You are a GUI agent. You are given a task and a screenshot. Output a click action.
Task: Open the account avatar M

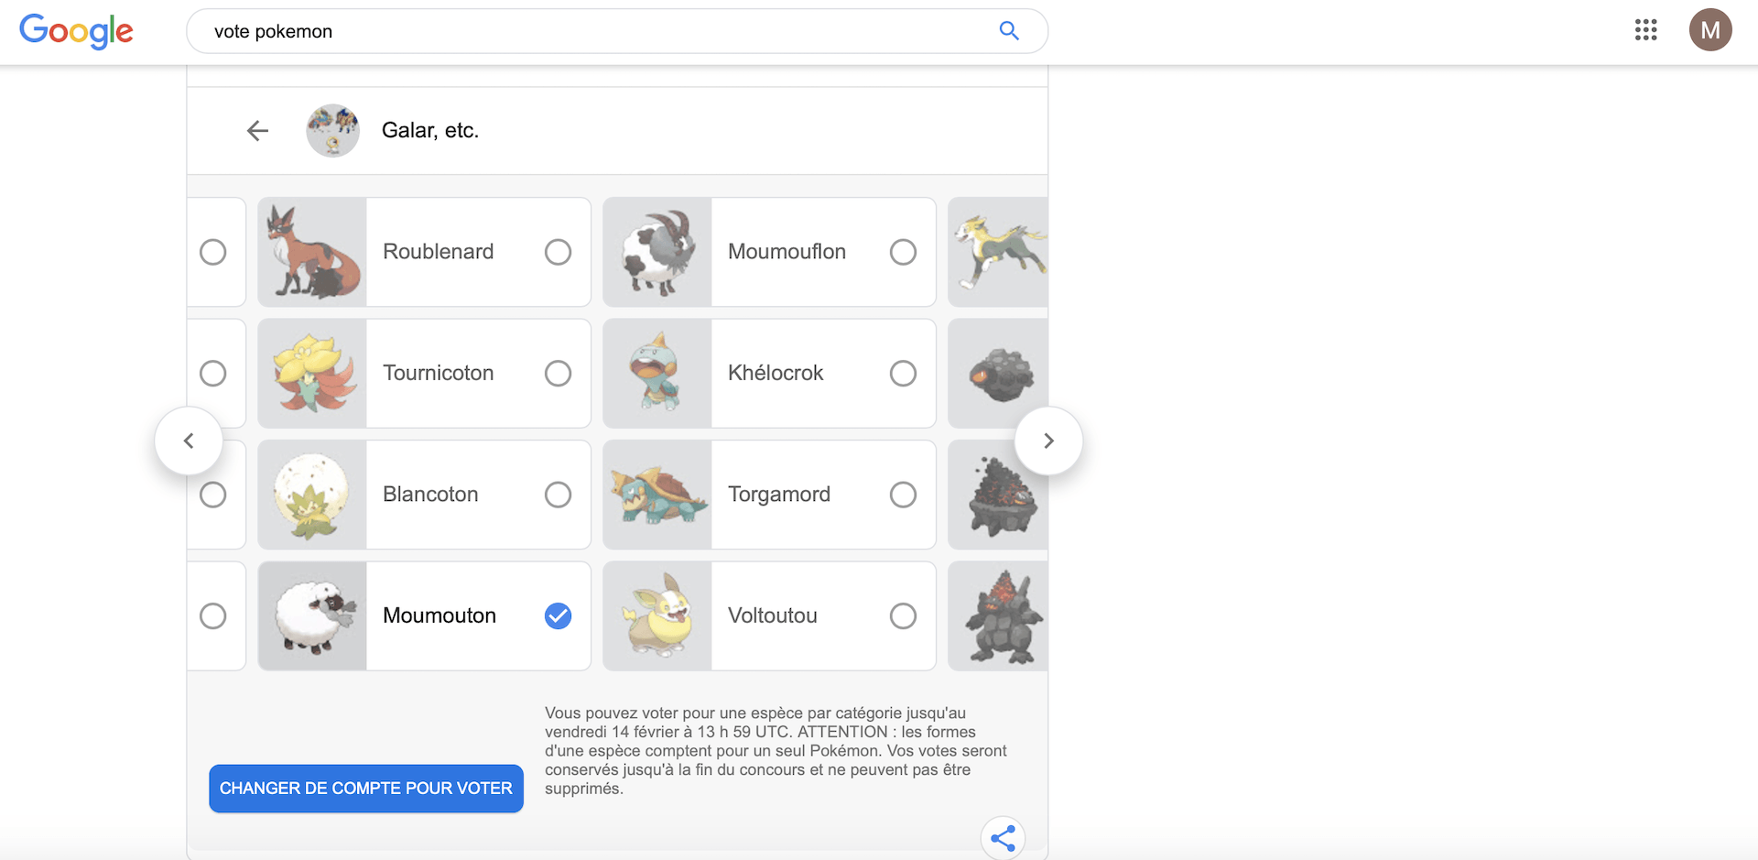point(1709,30)
